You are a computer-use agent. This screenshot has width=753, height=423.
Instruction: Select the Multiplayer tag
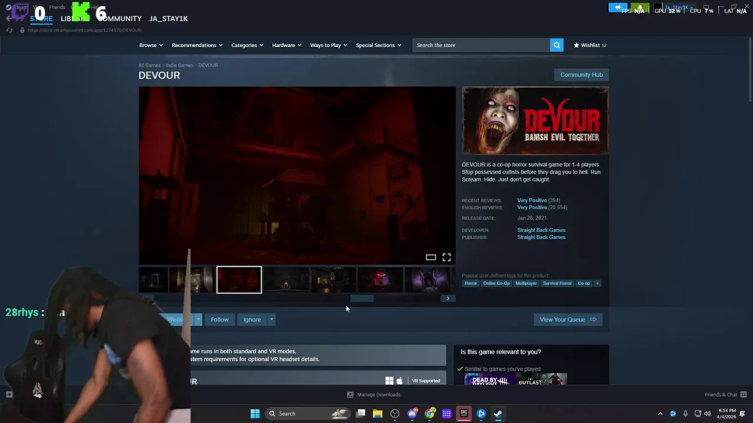[x=526, y=283]
